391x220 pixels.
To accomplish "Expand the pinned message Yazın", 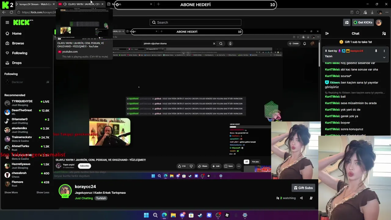I will click(384, 57).
